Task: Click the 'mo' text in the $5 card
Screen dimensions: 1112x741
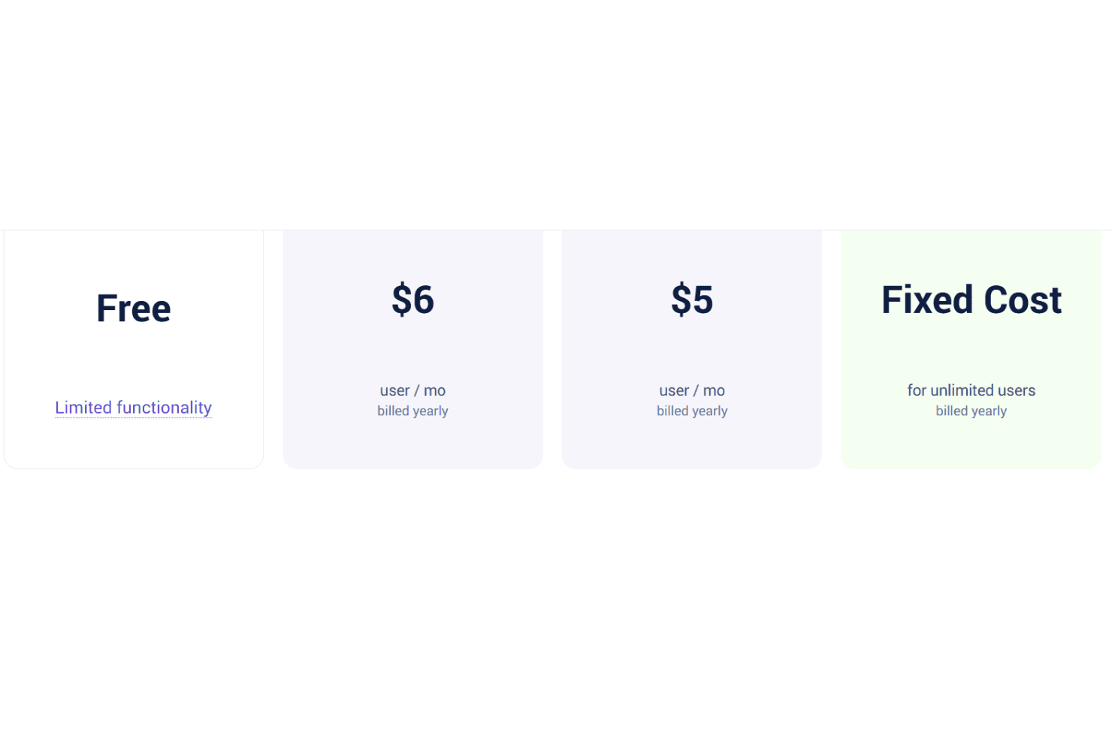Action: point(715,390)
